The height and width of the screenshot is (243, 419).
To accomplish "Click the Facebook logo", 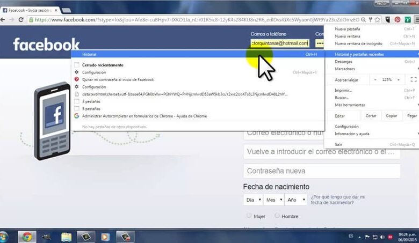I will (x=46, y=45).
